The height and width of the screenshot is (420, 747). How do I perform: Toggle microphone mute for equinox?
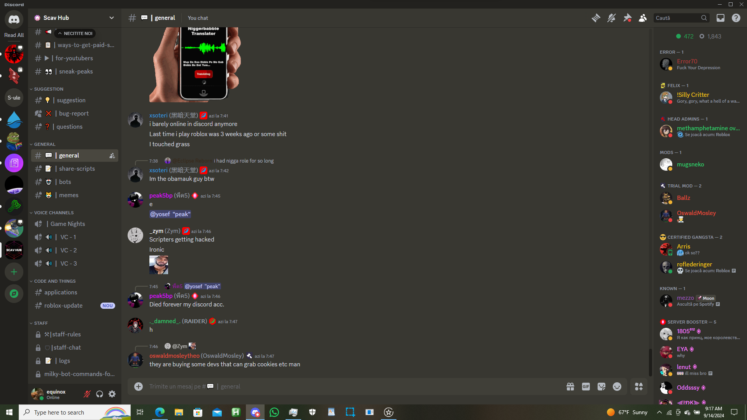pos(87,394)
